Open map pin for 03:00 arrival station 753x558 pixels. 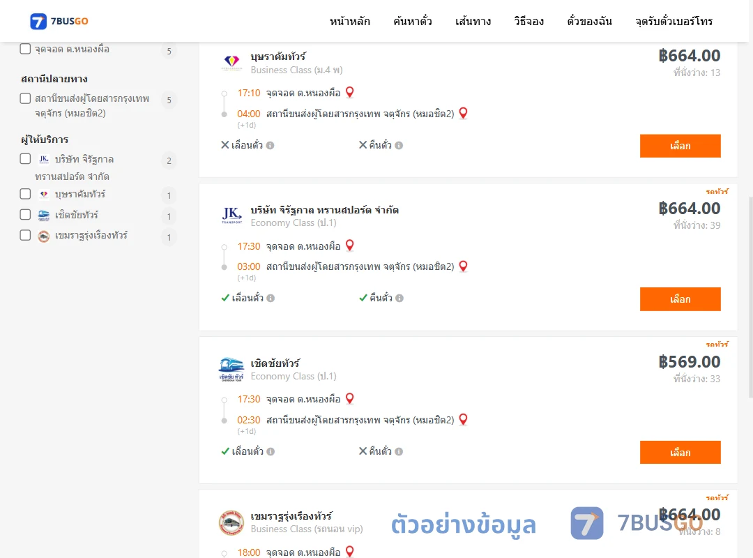point(464,266)
